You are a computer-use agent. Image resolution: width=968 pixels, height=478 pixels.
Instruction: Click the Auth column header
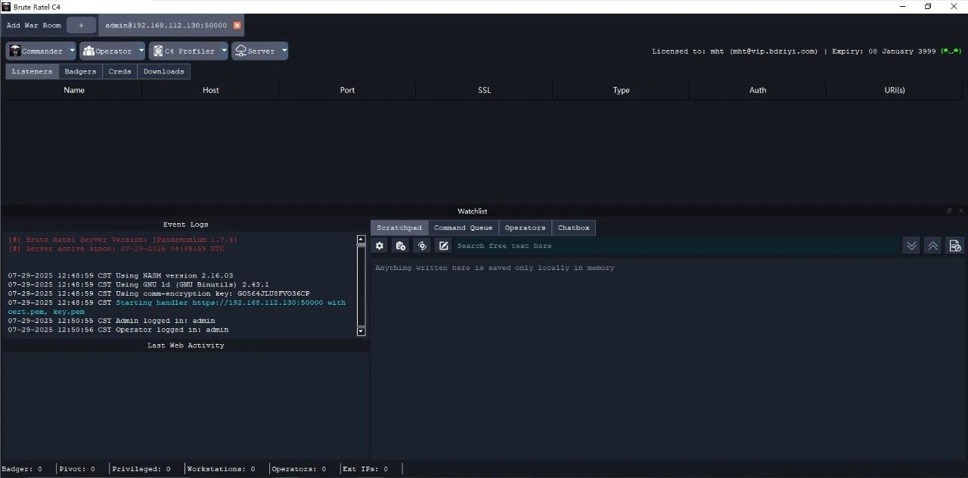[758, 90]
